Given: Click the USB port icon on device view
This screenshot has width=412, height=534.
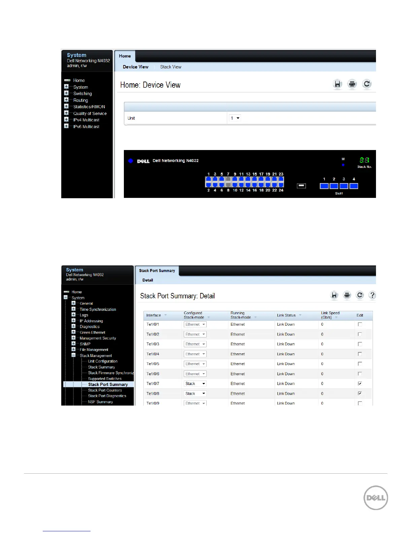Looking at the screenshot, I should tap(301, 186).
